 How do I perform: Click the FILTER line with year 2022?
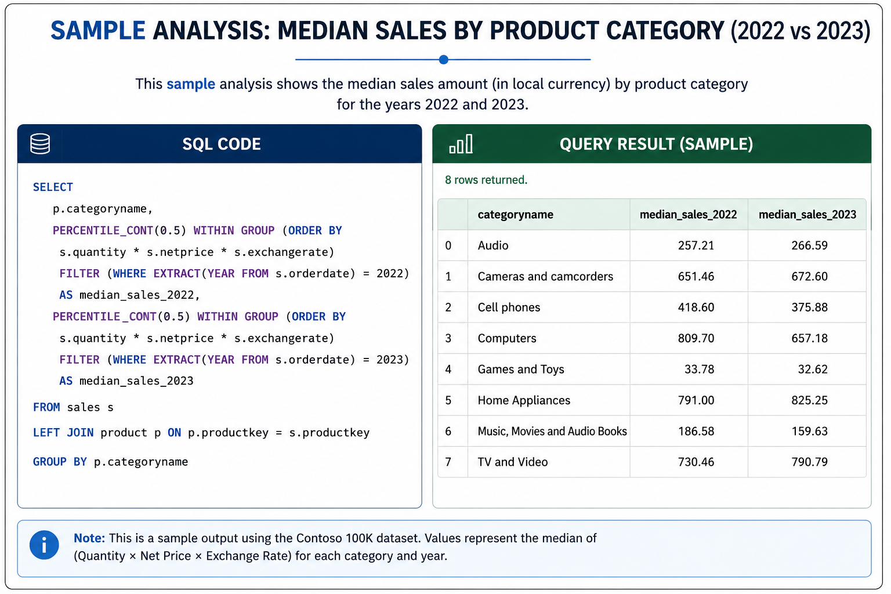coord(234,273)
